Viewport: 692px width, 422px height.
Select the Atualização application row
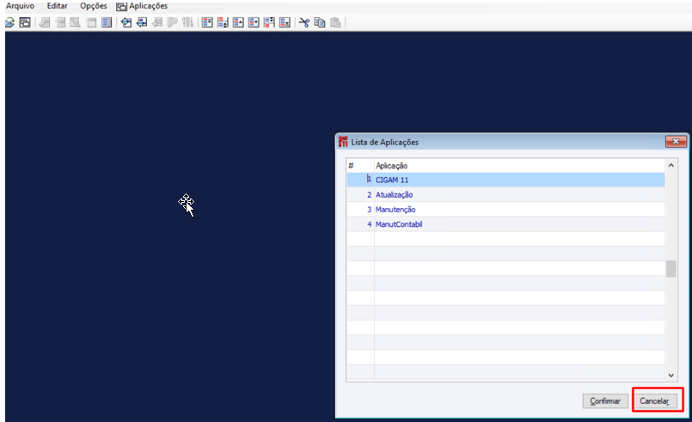click(x=505, y=194)
